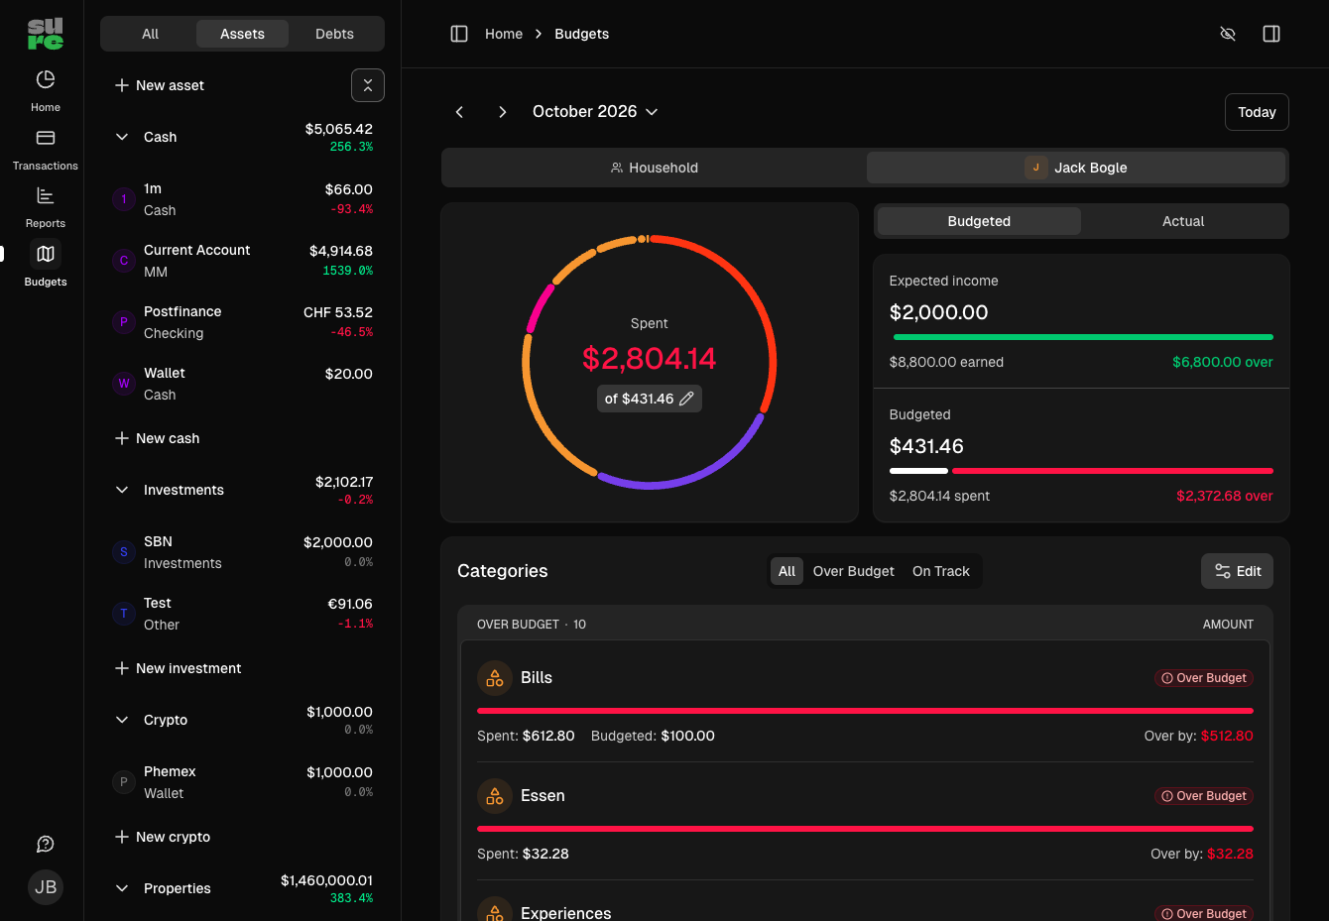The image size is (1329, 921).
Task: Toggle the left sidebar panel icon
Action: point(459,34)
